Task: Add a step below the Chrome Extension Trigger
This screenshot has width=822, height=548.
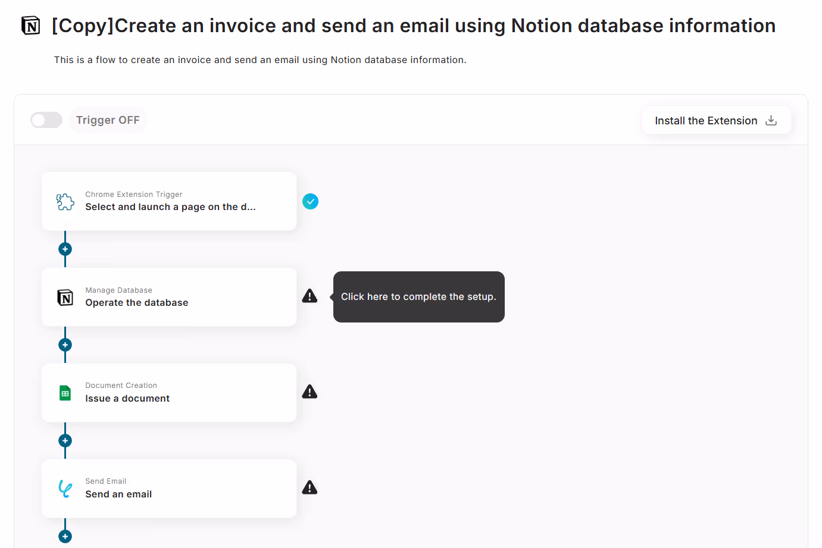Action: [x=65, y=249]
